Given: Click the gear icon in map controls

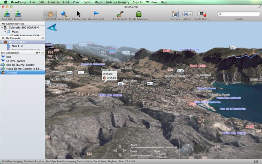Looking at the screenshot, I should (177, 152).
